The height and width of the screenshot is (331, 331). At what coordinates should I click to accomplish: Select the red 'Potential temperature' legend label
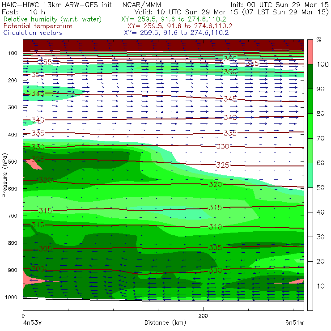(38, 26)
